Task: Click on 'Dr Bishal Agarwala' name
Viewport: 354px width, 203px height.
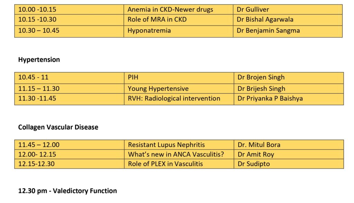Action: [x=265, y=20]
